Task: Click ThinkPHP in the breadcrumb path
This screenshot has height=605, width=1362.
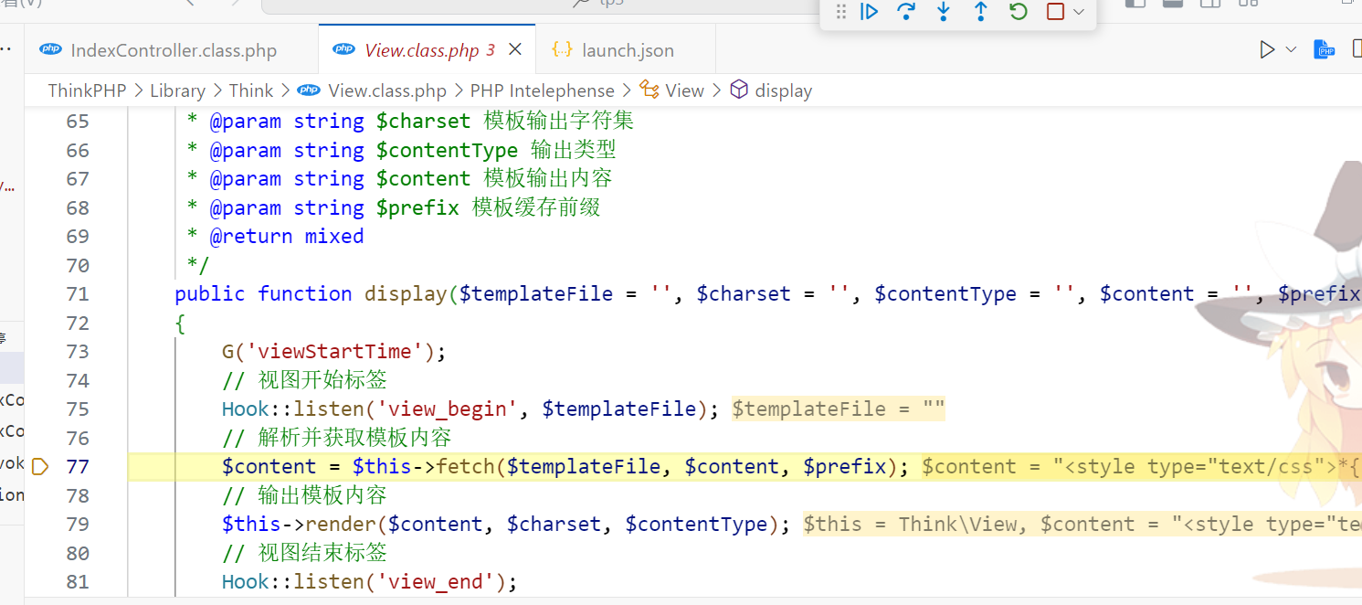Action: click(87, 90)
